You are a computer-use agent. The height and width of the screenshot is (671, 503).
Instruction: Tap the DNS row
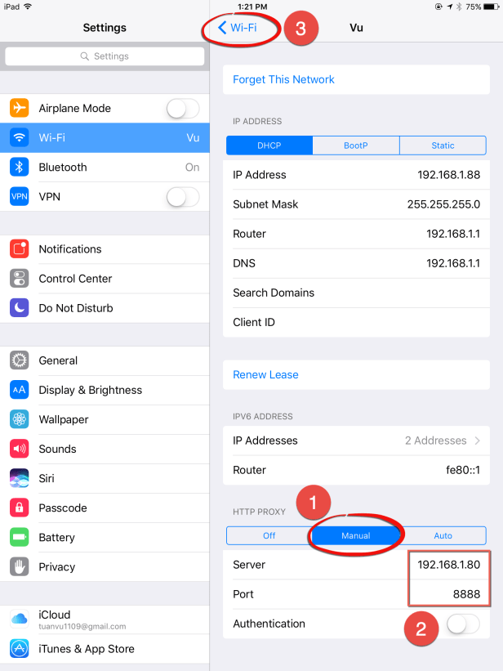(356, 263)
